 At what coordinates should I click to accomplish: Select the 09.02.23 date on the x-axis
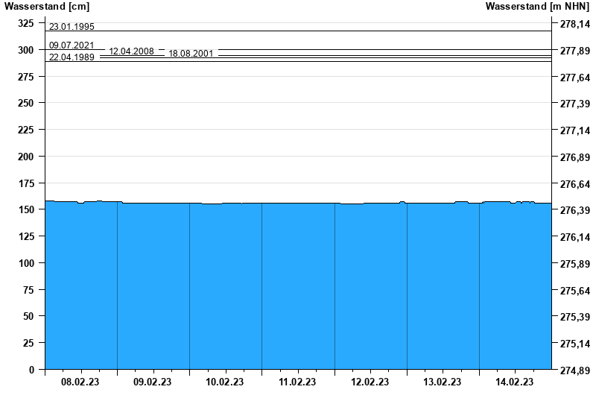click(x=153, y=382)
